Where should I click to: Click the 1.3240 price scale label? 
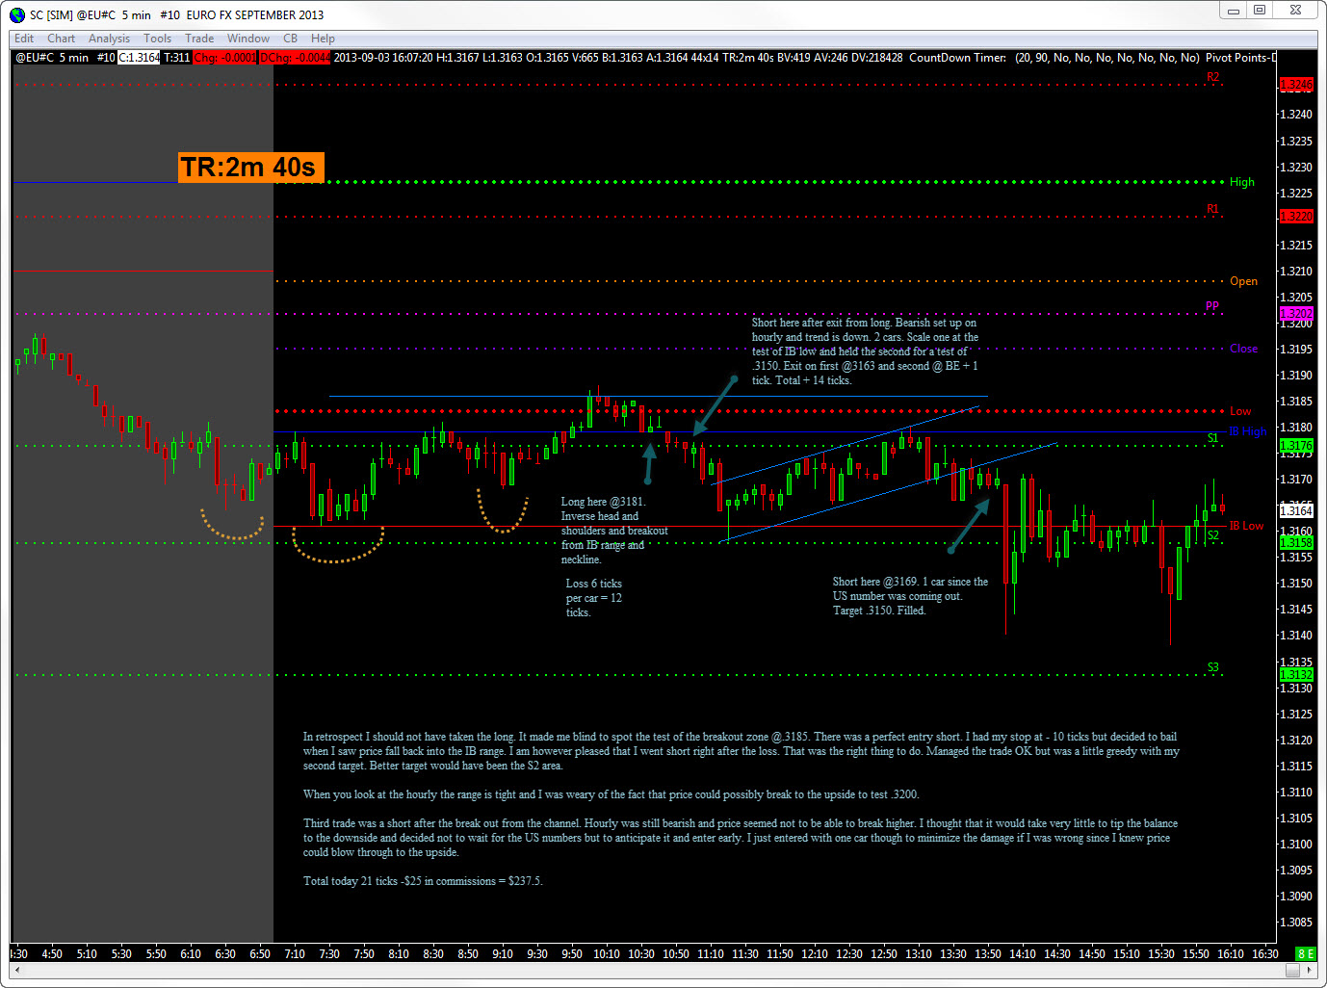coord(1295,115)
